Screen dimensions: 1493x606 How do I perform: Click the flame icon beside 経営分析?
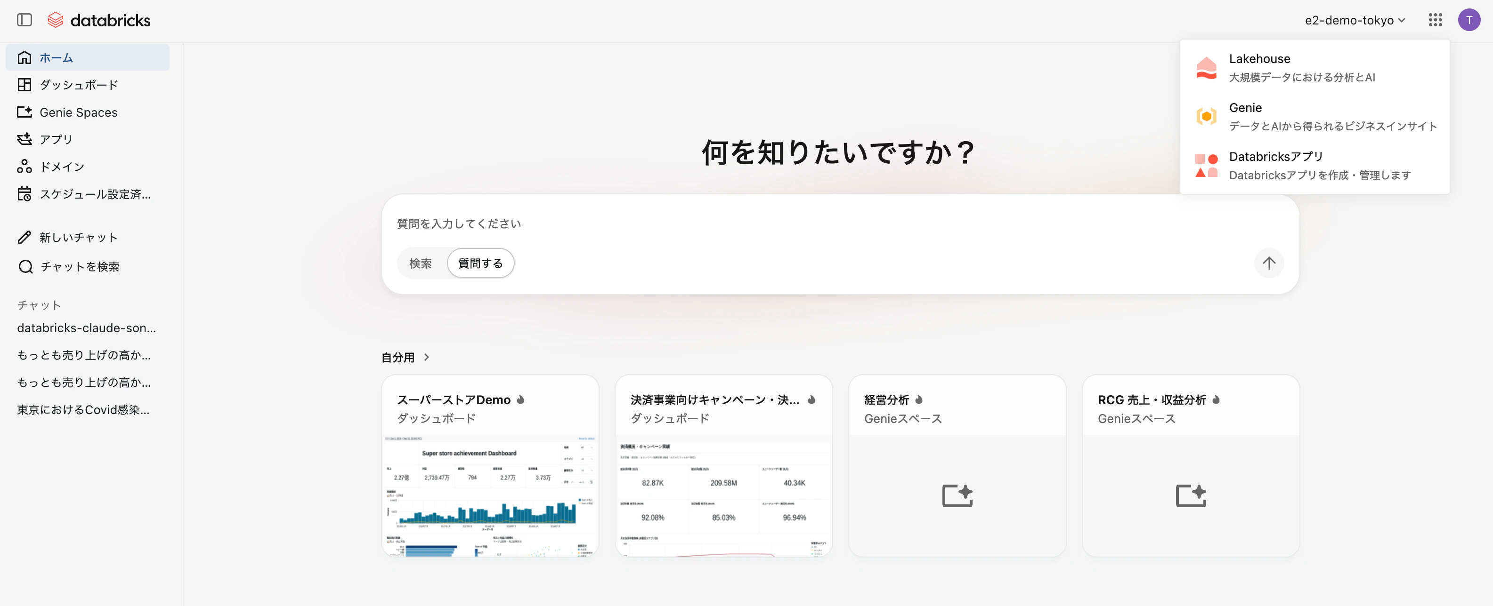coord(918,399)
